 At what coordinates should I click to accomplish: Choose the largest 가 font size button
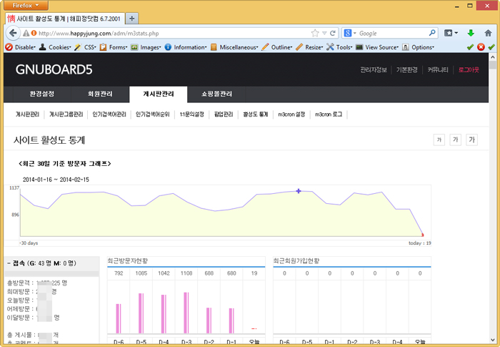pos(471,140)
